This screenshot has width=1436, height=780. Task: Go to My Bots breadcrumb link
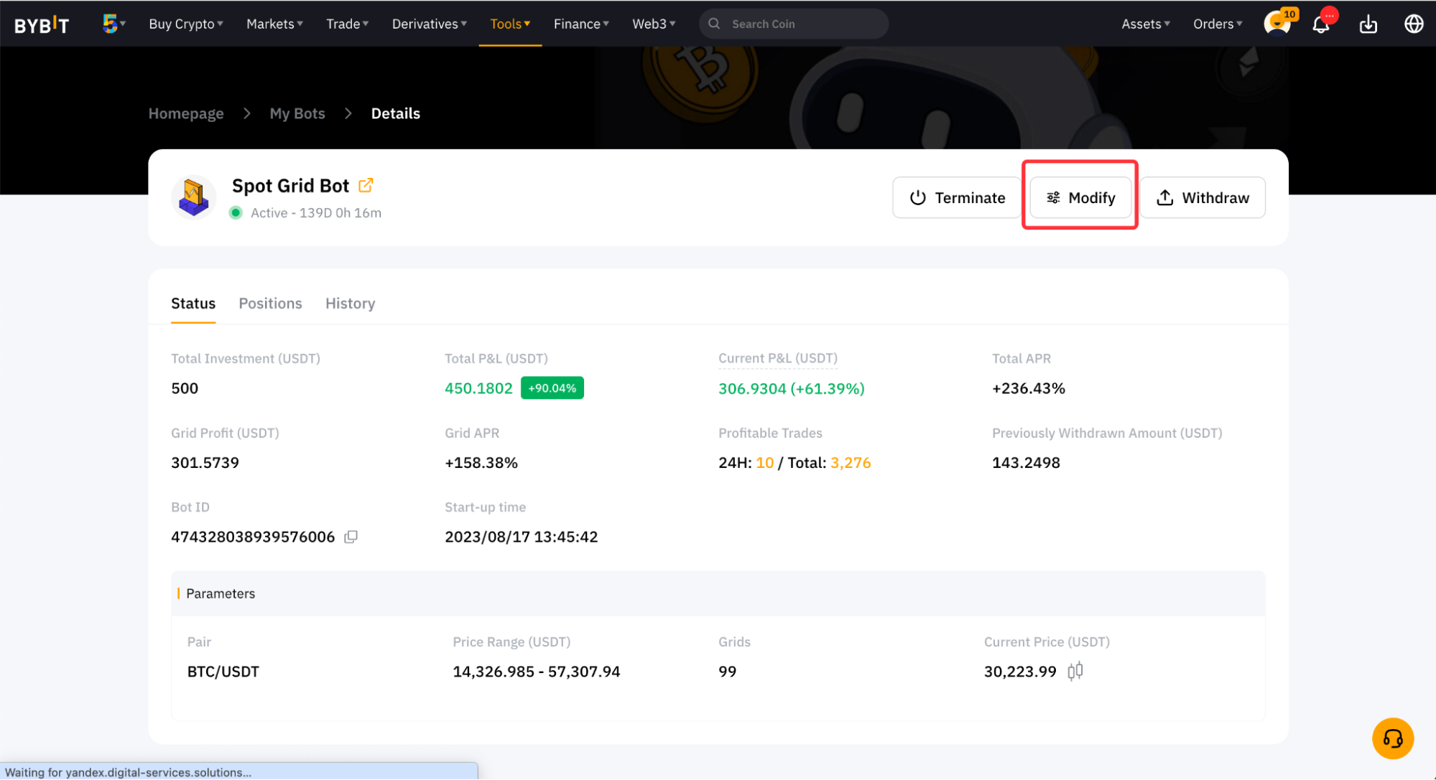click(297, 113)
